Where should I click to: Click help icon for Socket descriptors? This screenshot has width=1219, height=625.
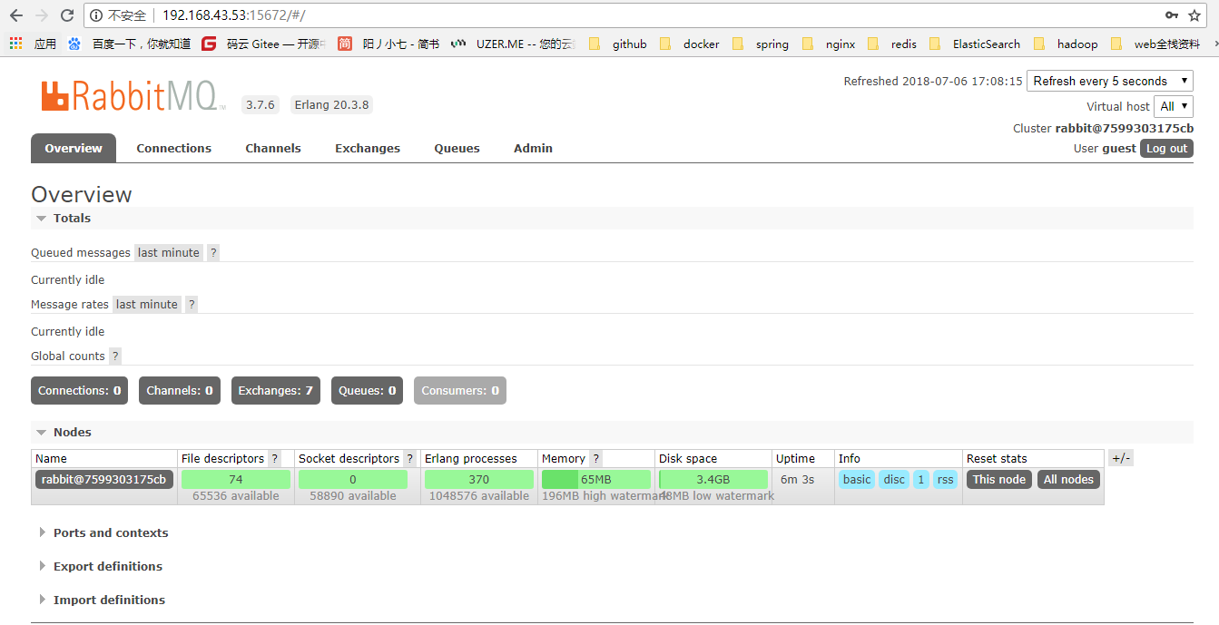pyautogui.click(x=409, y=459)
